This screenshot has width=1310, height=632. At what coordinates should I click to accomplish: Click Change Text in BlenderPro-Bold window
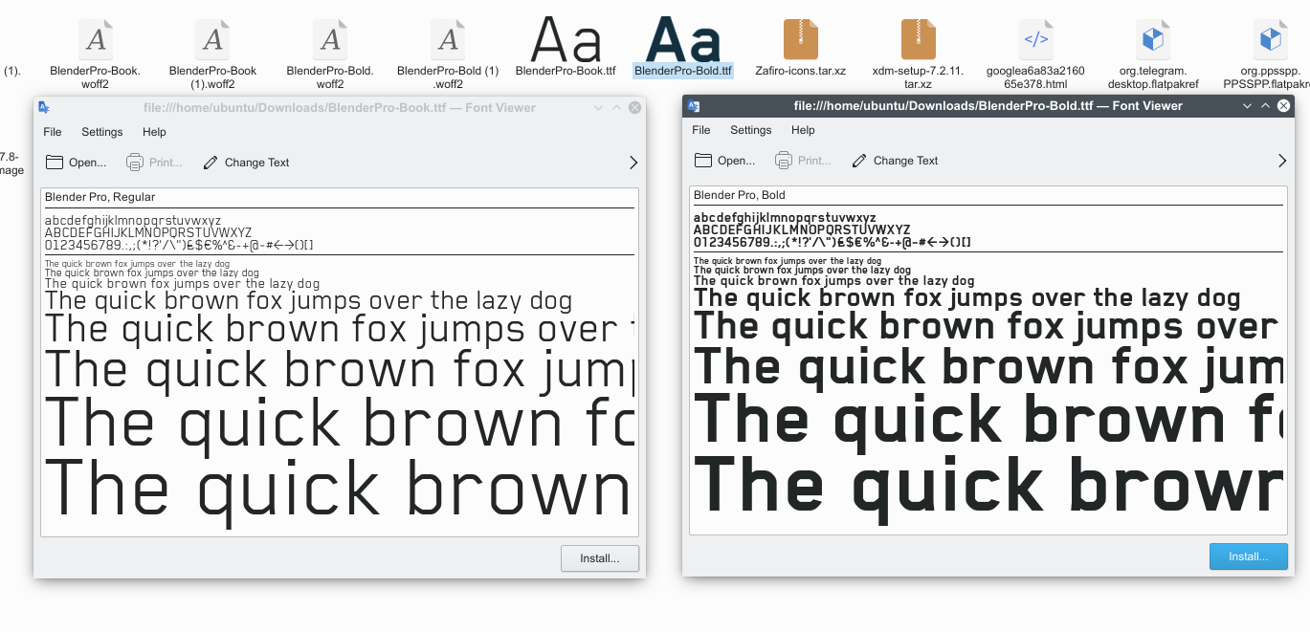[895, 161]
